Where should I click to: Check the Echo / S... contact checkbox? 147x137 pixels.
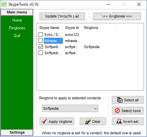click(41, 35)
